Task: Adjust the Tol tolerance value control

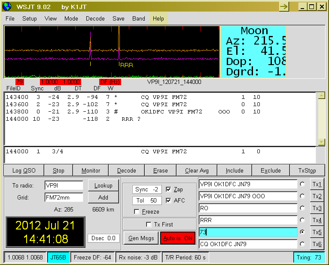Action: click(x=146, y=200)
